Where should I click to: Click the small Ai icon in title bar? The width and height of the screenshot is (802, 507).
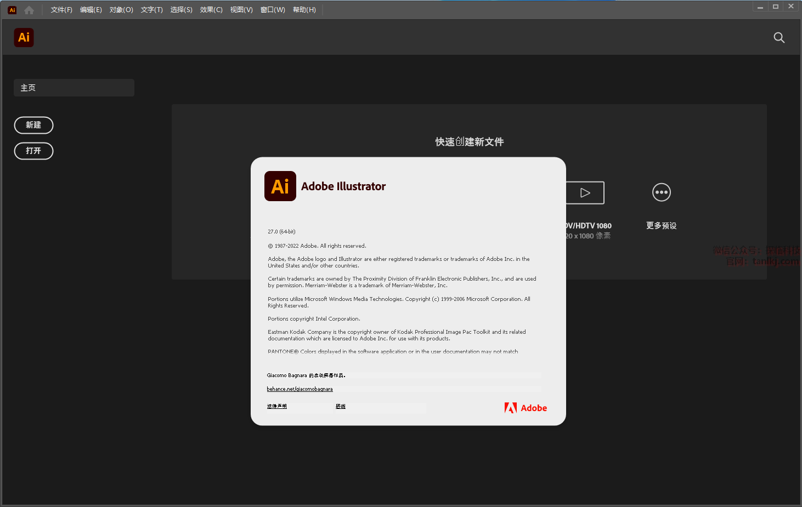click(x=12, y=10)
